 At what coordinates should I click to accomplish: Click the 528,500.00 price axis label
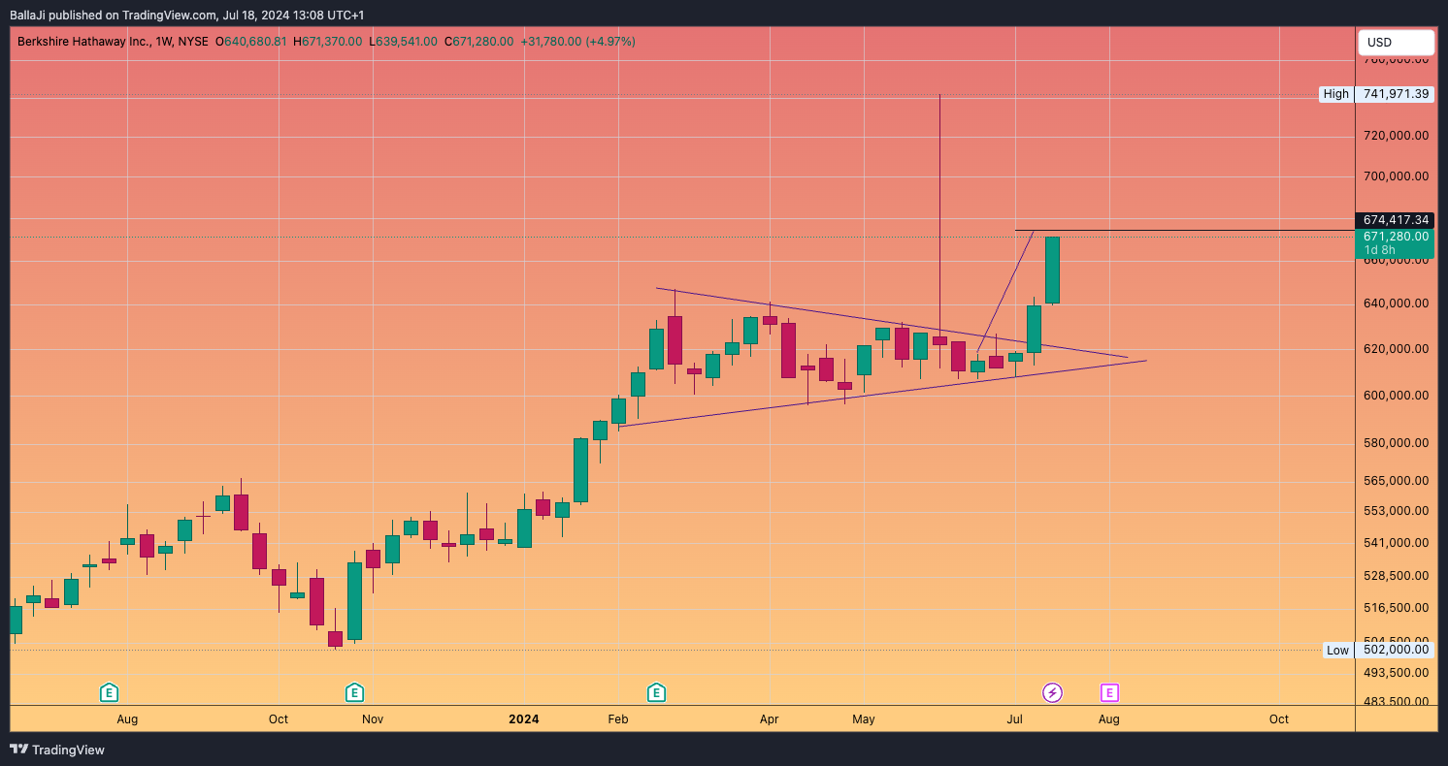tap(1396, 576)
